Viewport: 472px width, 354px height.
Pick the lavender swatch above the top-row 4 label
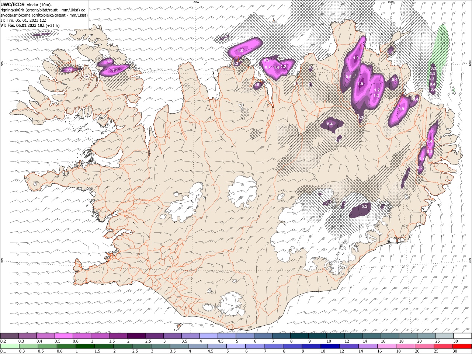209,336
